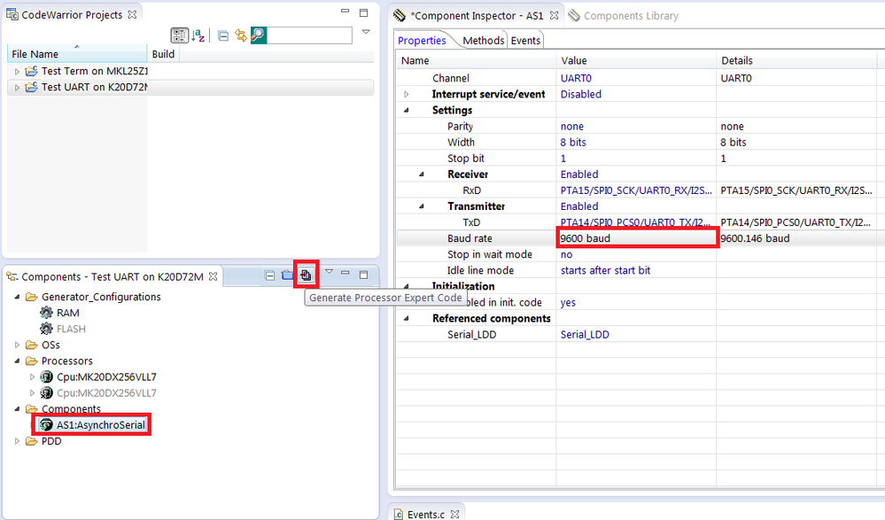Select the RAM configuration gear icon

coord(46,313)
